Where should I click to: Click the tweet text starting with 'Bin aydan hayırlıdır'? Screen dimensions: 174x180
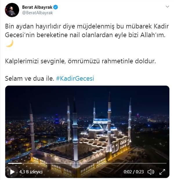[x=87, y=31]
